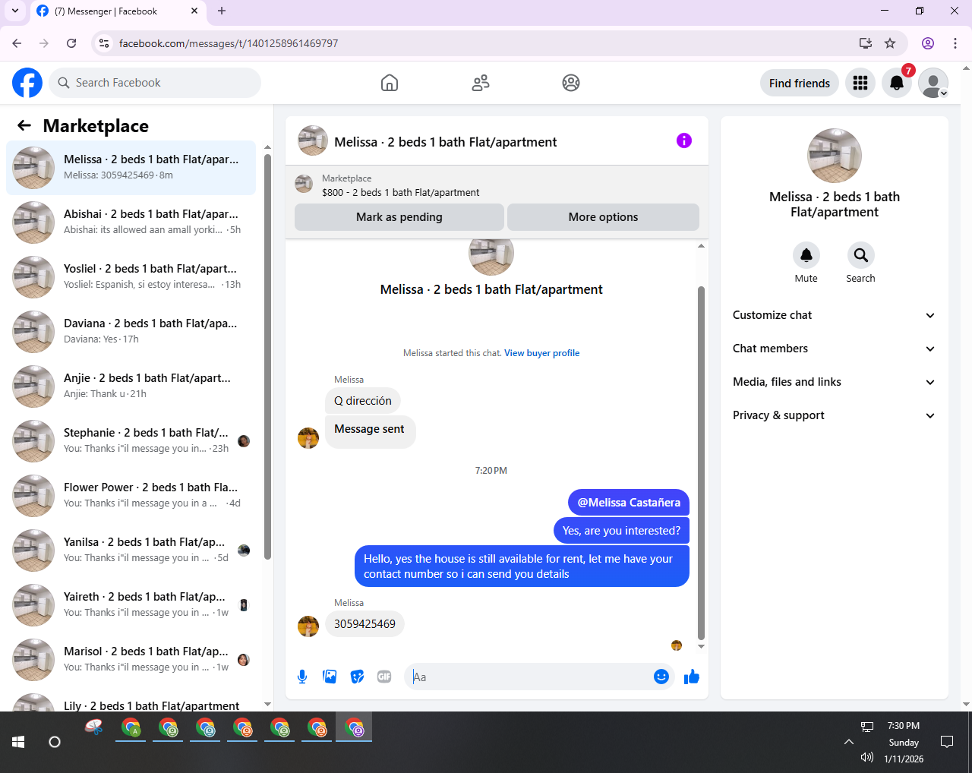The width and height of the screenshot is (972, 773).
Task: Select the Messenger | Facebook browser tab
Action: tap(118, 11)
